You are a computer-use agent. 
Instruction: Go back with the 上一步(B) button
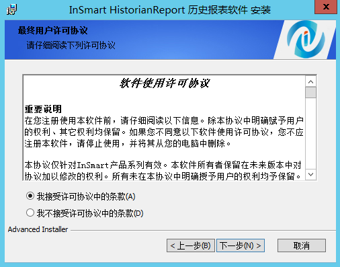(191, 245)
